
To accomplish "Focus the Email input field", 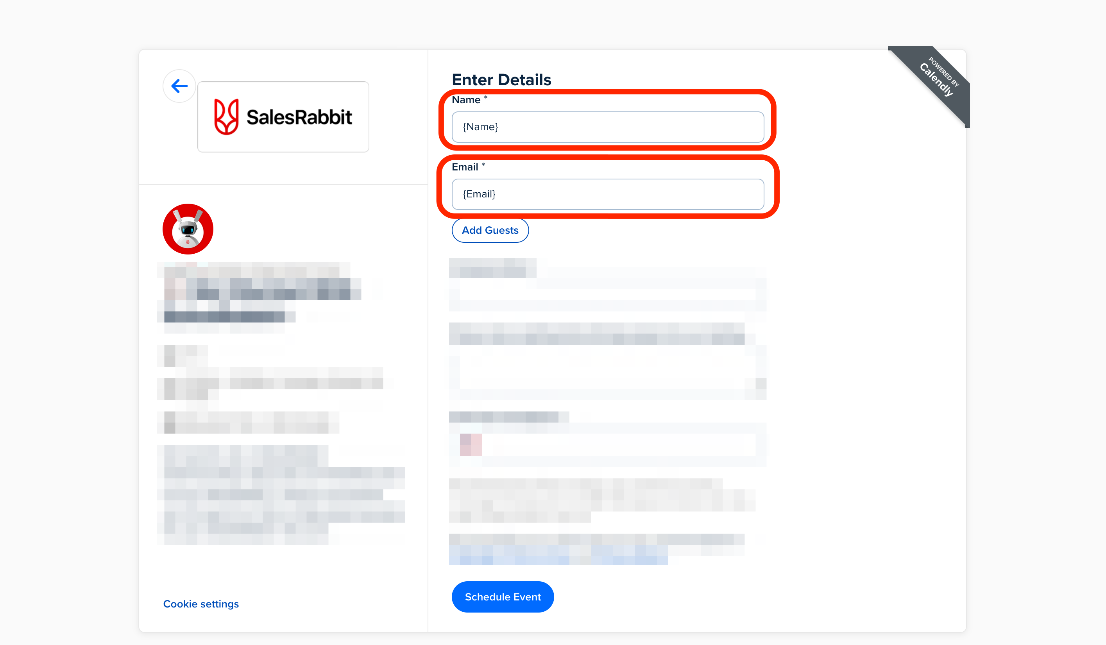I will pyautogui.click(x=608, y=194).
